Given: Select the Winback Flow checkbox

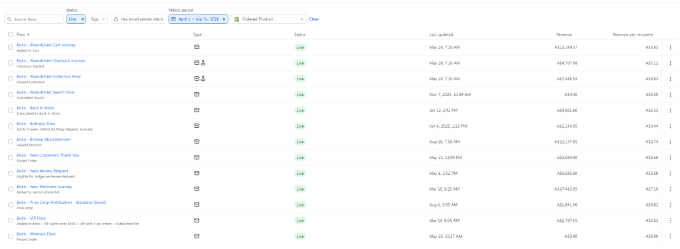Looking at the screenshot, I should 11,236.
